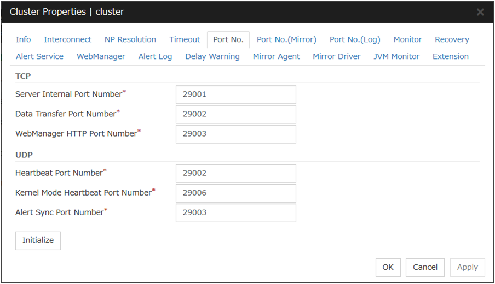
Task: Confirm settings with the OK button
Action: click(x=388, y=267)
